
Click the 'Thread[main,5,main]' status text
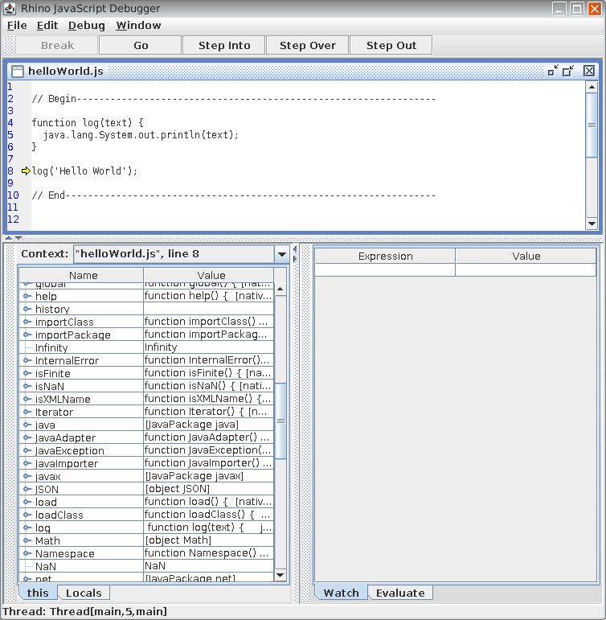(x=109, y=611)
